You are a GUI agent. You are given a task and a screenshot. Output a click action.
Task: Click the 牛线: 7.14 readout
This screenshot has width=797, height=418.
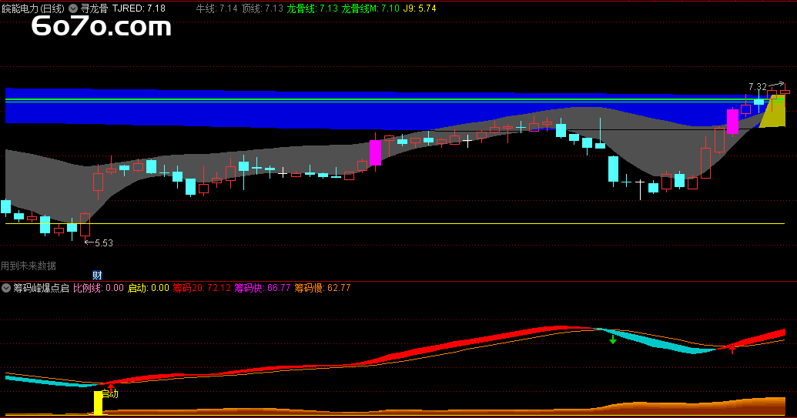[216, 8]
